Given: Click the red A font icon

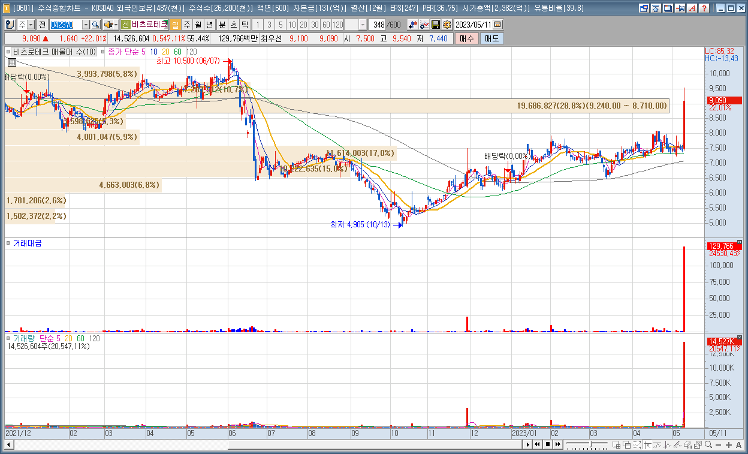Looking at the screenshot, I should [692, 8].
